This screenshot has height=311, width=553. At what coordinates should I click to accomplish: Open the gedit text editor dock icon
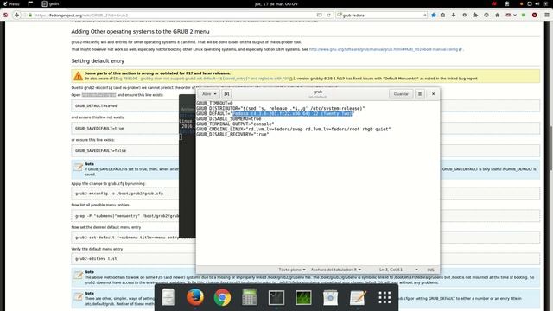358,297
